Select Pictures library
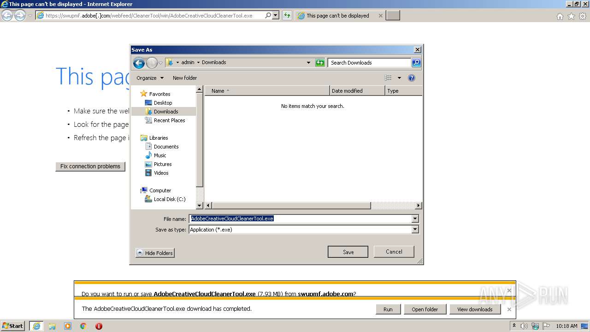The image size is (590, 332). [163, 164]
